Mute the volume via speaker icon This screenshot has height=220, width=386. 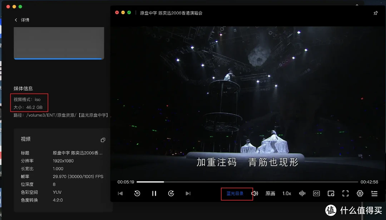(x=255, y=193)
